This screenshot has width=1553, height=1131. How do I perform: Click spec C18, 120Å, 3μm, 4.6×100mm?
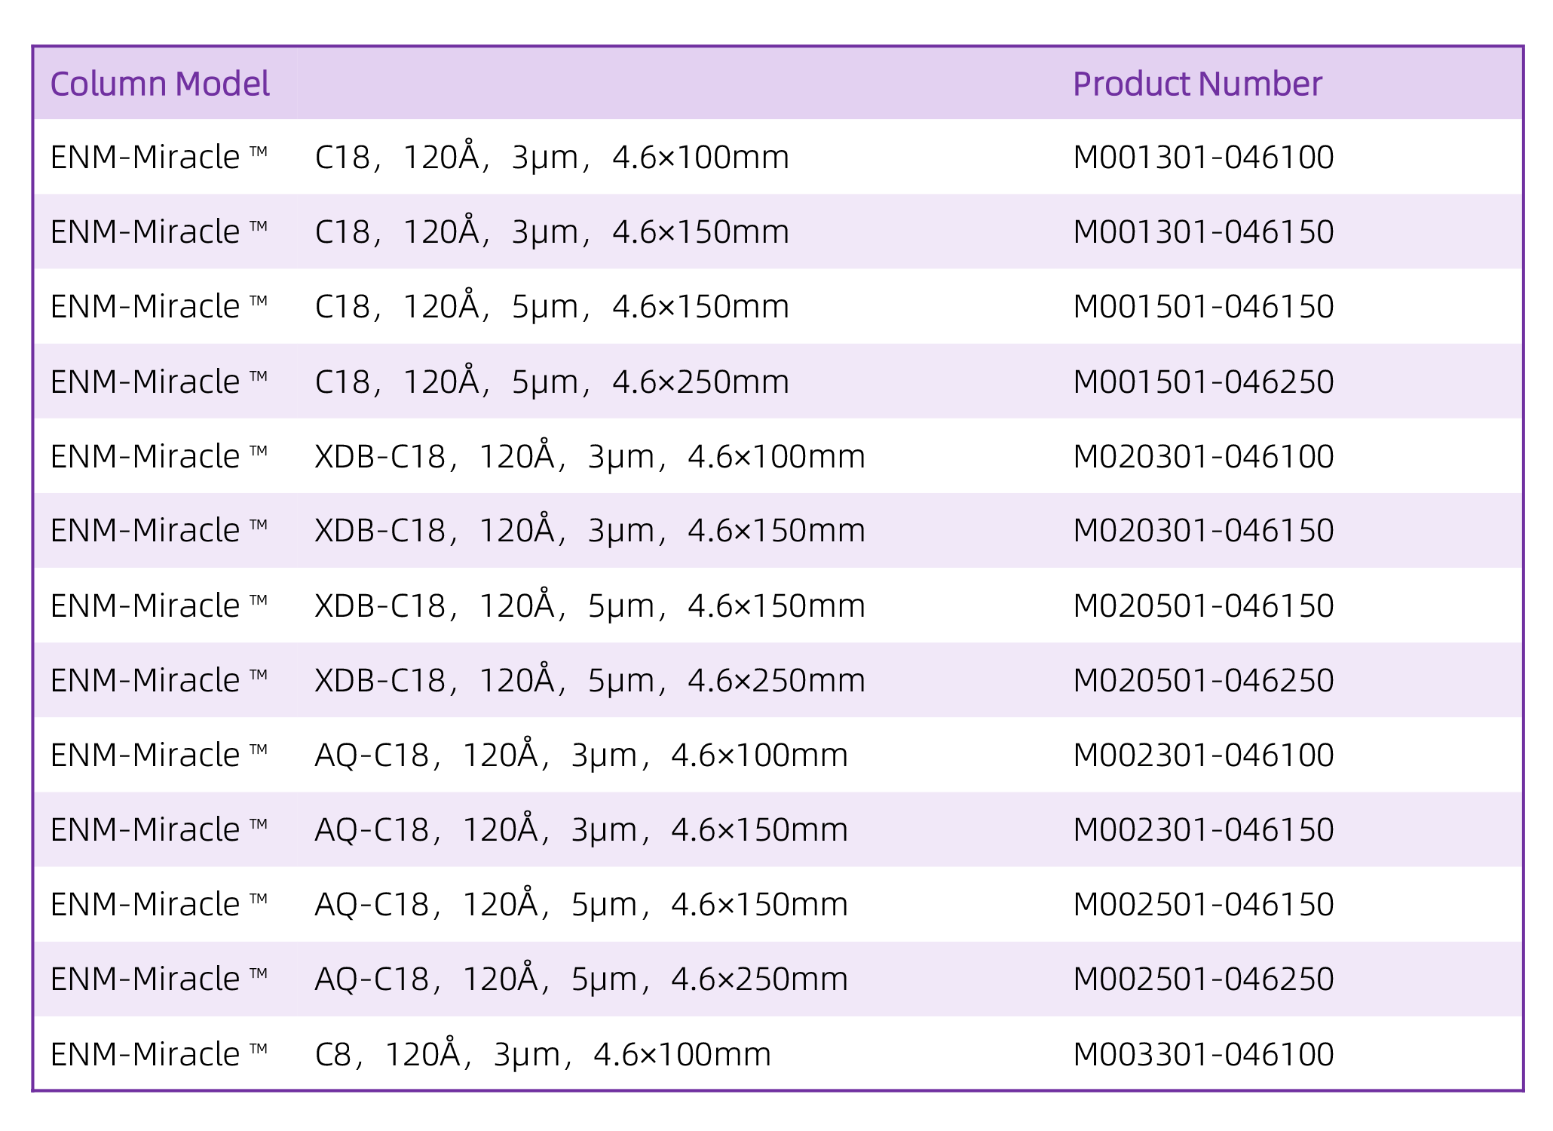tap(552, 155)
